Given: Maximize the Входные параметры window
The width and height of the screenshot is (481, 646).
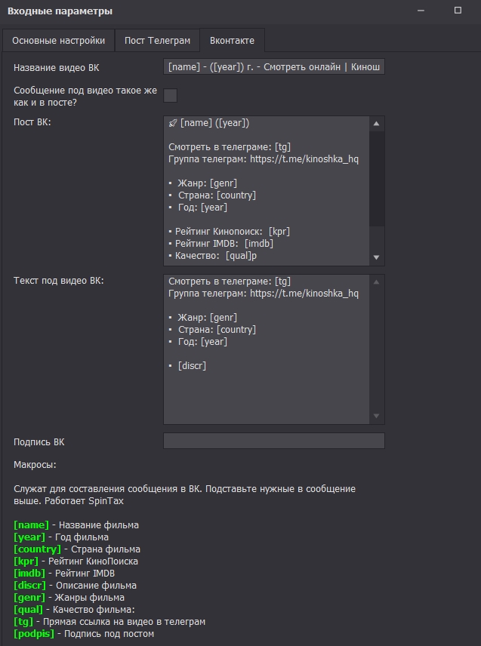Looking at the screenshot, I should (x=458, y=11).
